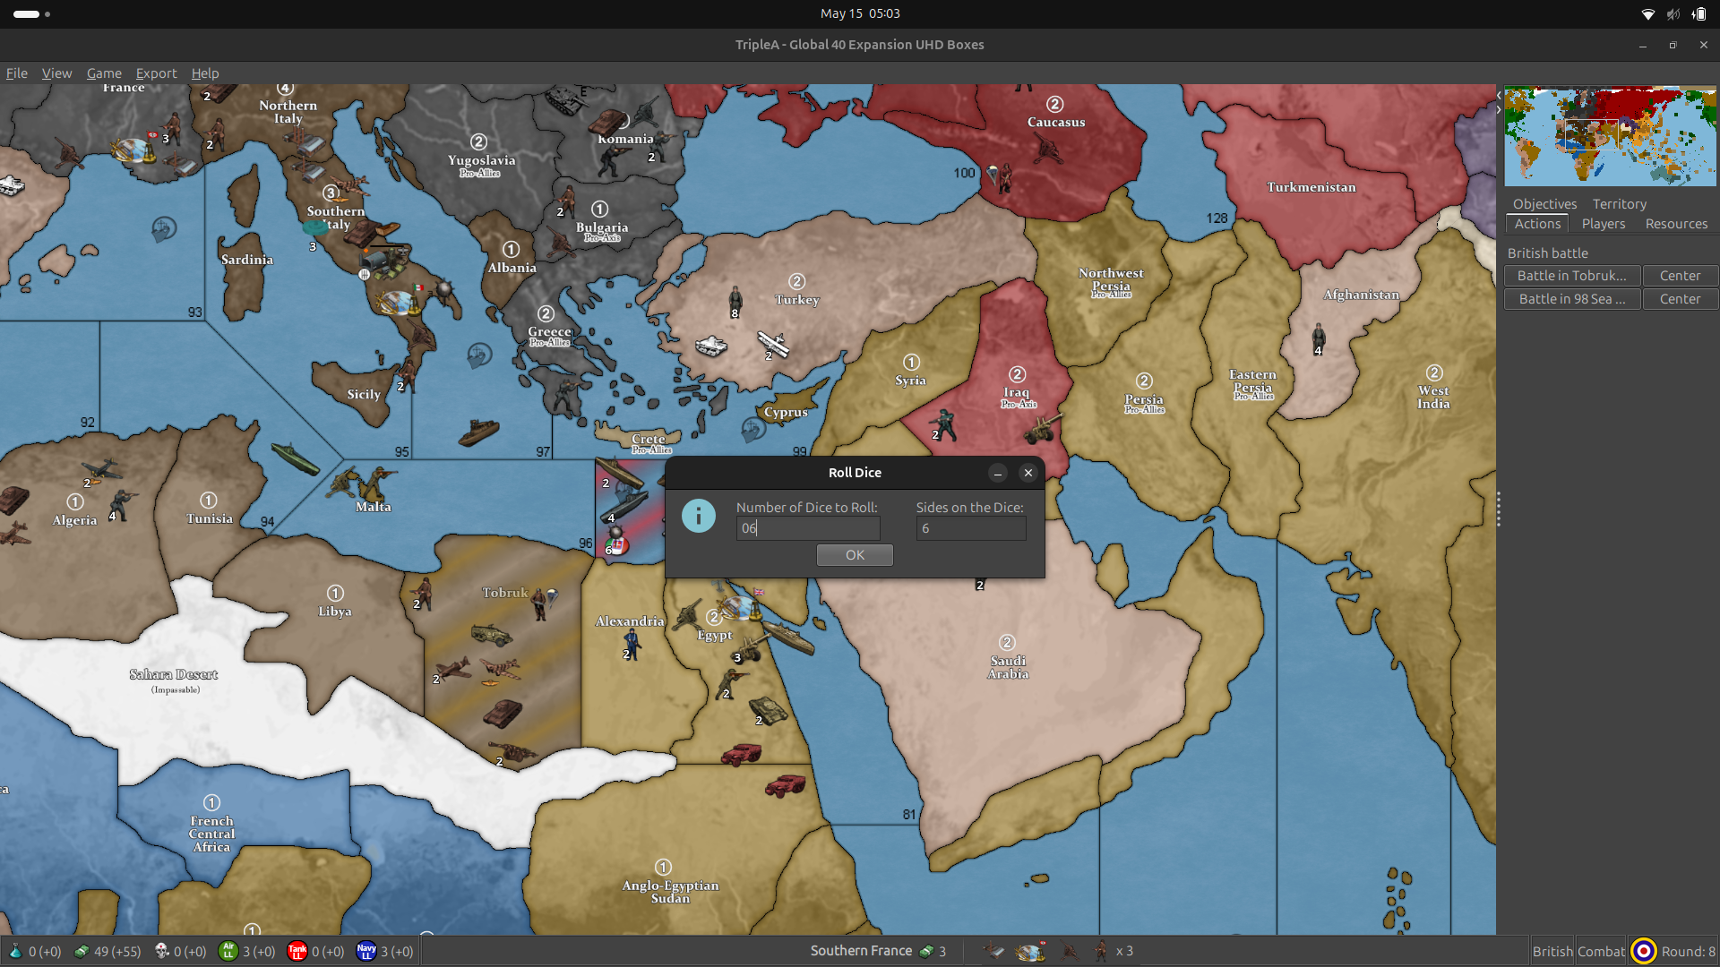Viewport: 1720px width, 967px height.
Task: Click the fighter plane in Algeria
Action: [101, 469]
